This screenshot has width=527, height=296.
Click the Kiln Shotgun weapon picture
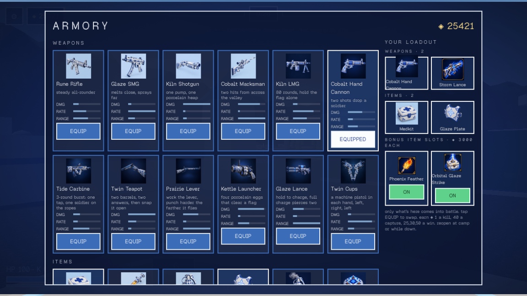188,66
